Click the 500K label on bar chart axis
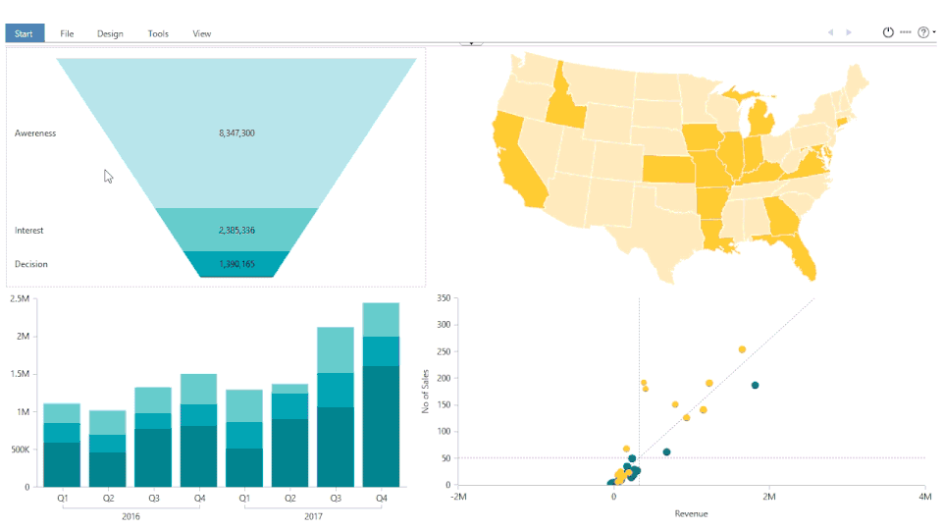The image size is (942, 530). point(20,450)
